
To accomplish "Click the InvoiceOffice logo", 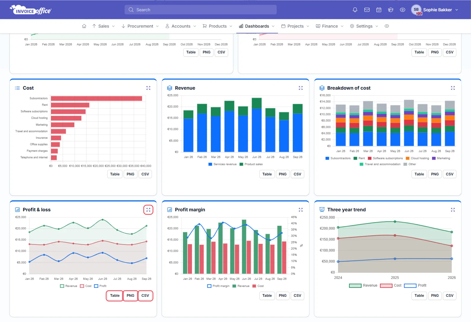I will (31, 10).
